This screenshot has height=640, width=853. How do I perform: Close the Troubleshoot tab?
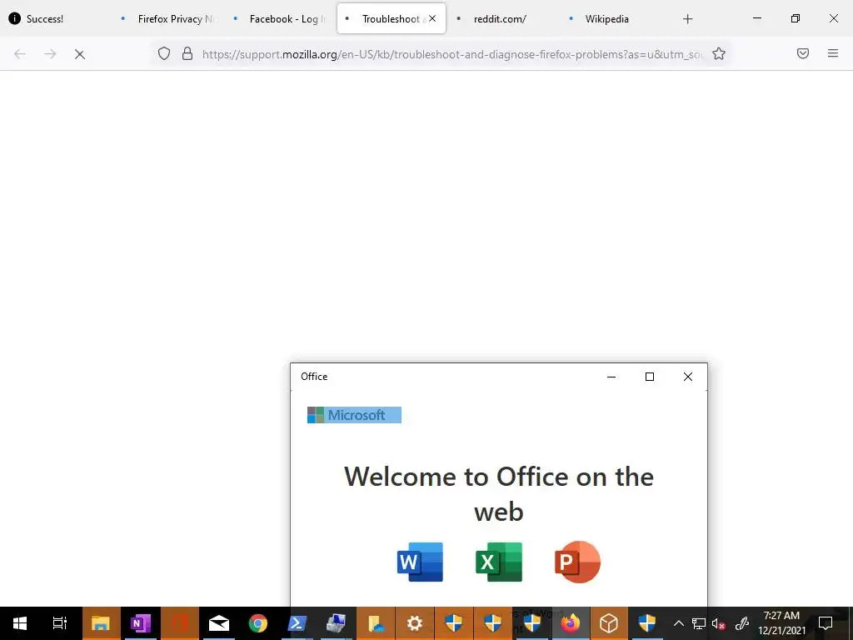coord(432,18)
